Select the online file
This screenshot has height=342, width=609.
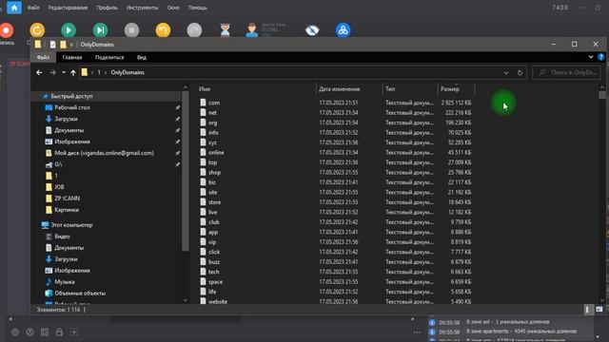point(216,153)
